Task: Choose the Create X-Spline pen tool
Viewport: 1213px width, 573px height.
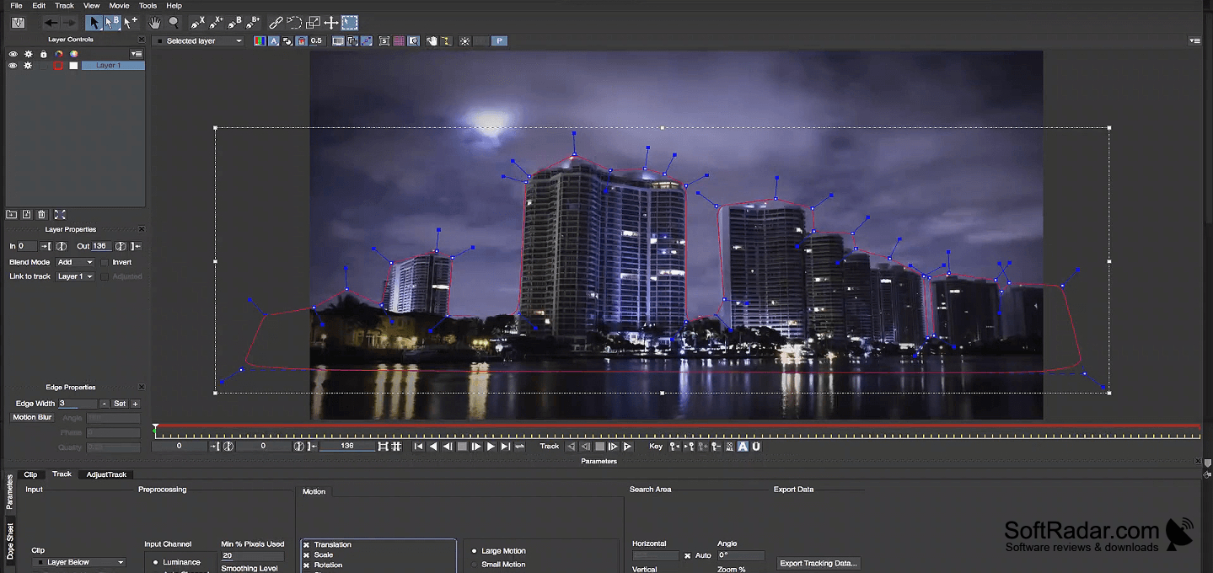Action: coord(197,23)
